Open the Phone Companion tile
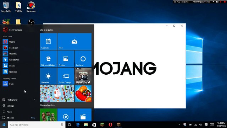 click(x=66, y=76)
